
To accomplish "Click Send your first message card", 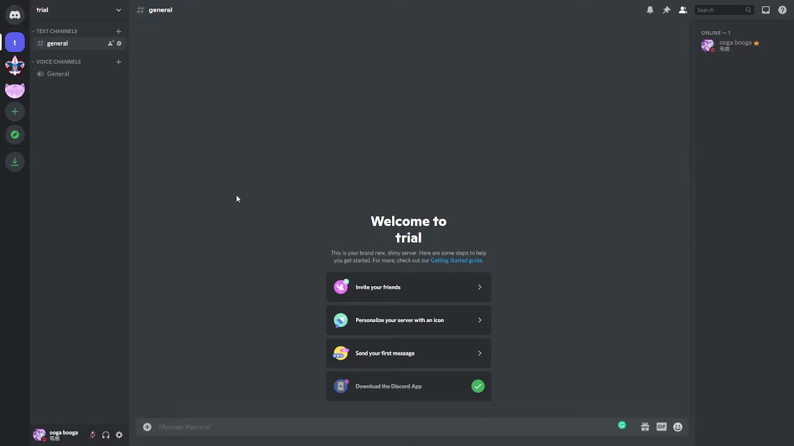I will 408,353.
